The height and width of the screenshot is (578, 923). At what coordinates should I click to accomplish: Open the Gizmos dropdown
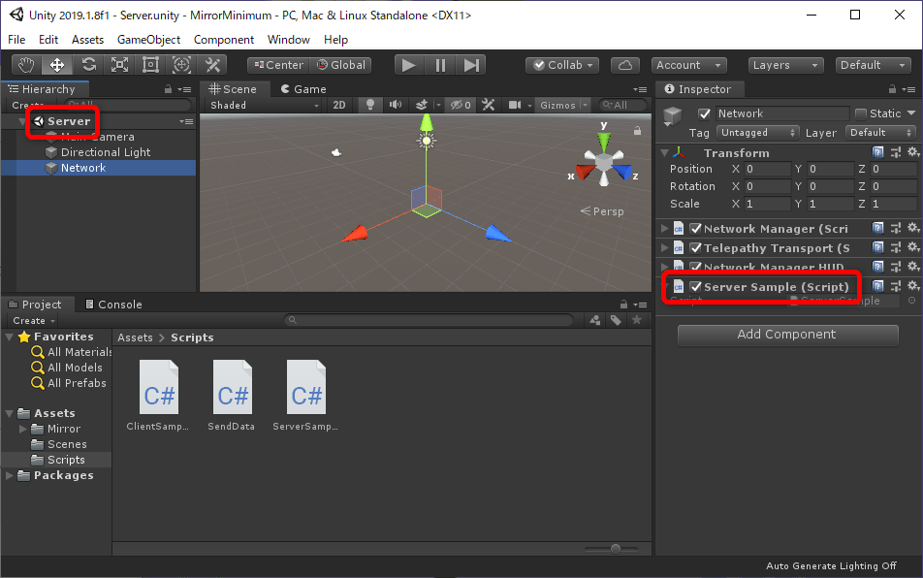coord(562,105)
